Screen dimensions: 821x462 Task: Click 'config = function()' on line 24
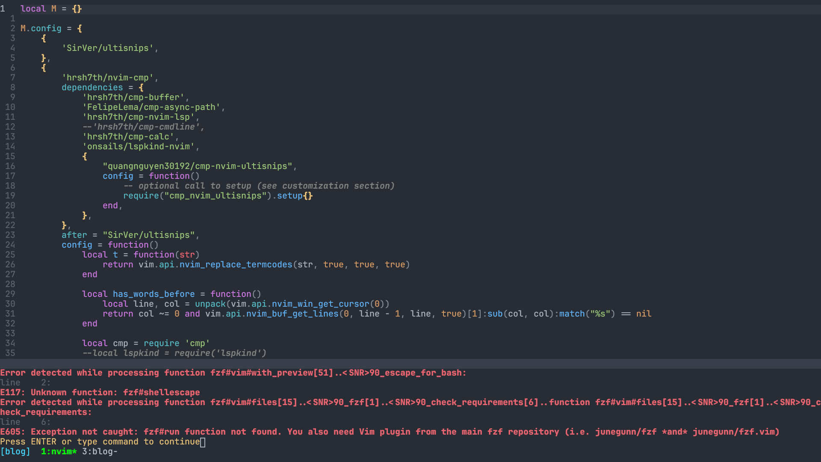(x=110, y=245)
